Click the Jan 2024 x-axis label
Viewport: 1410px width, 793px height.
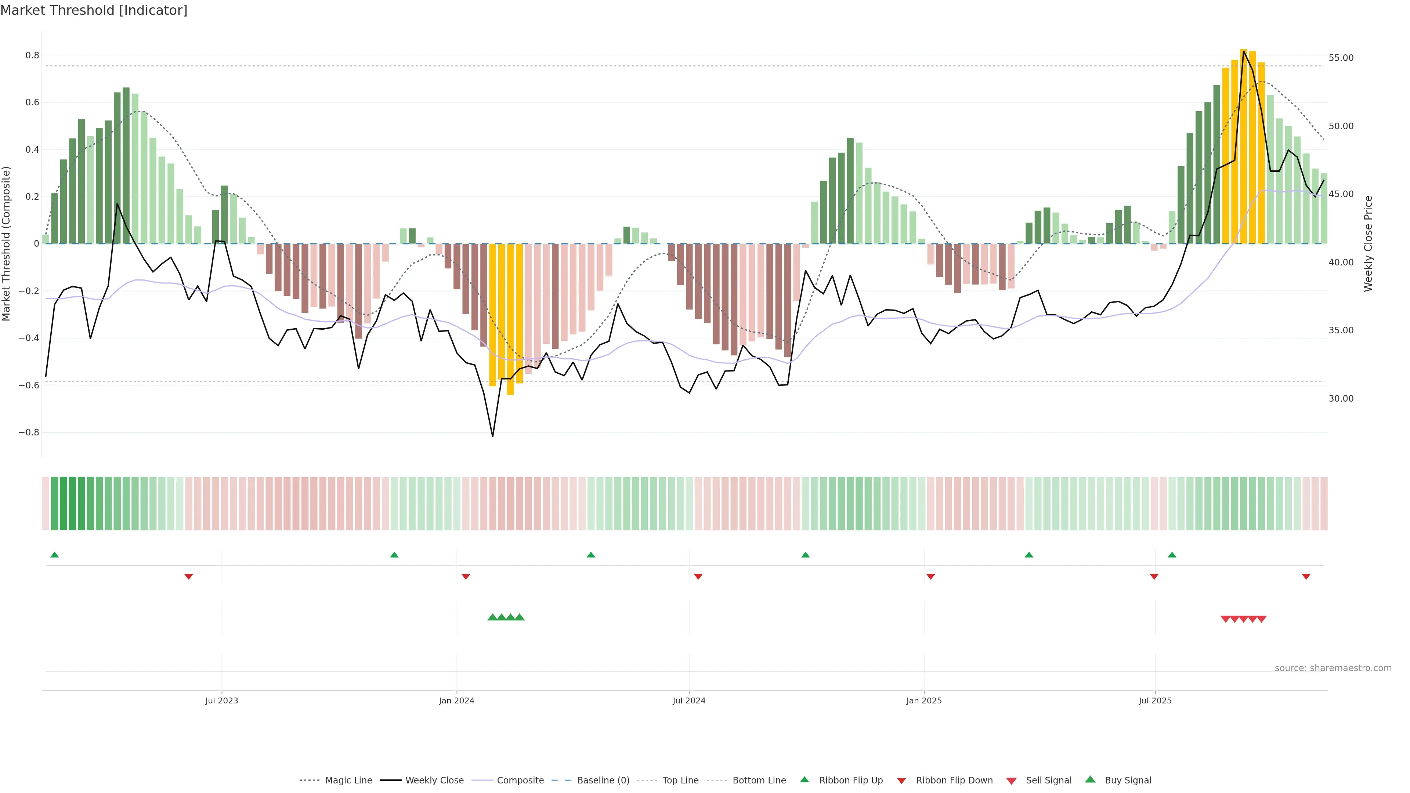click(x=456, y=700)
